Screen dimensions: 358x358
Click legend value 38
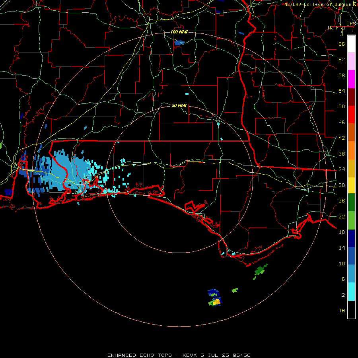click(x=342, y=154)
